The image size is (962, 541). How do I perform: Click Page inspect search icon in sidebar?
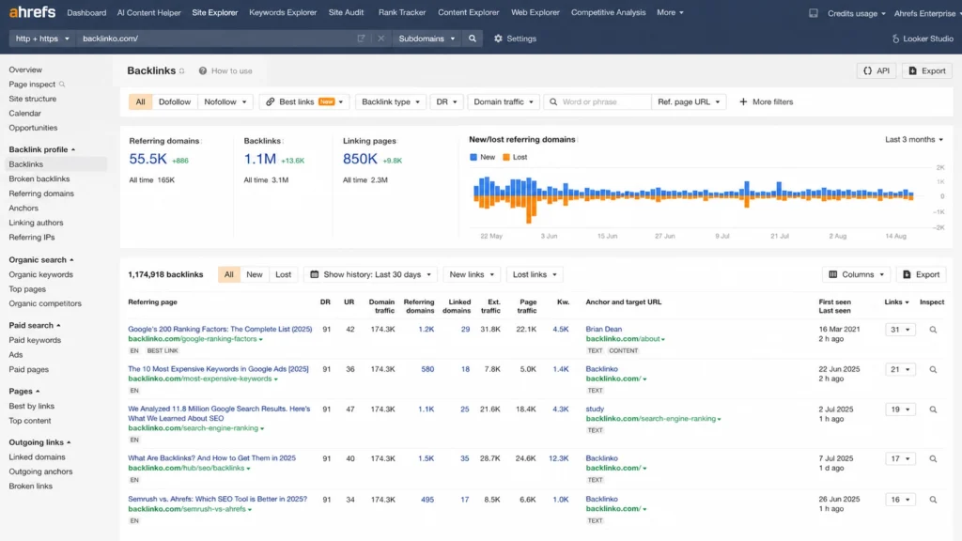tap(62, 84)
